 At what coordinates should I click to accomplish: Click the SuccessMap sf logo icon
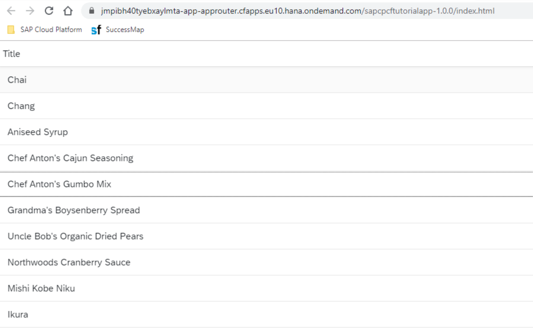[96, 30]
